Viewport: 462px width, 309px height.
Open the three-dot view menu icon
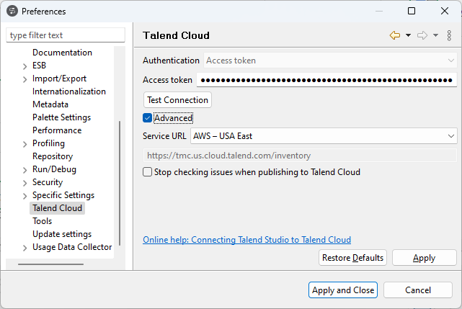click(x=449, y=35)
